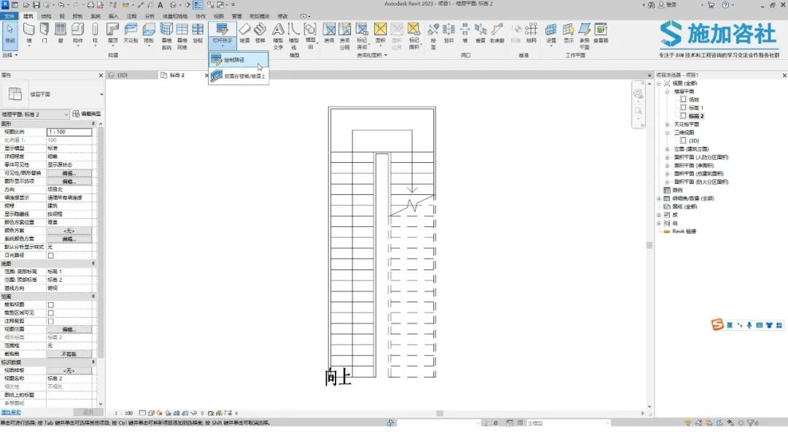Image resolution: width=788 pixels, height=444 pixels.
Task: Pick the Column (柱) tool
Action: 95,33
